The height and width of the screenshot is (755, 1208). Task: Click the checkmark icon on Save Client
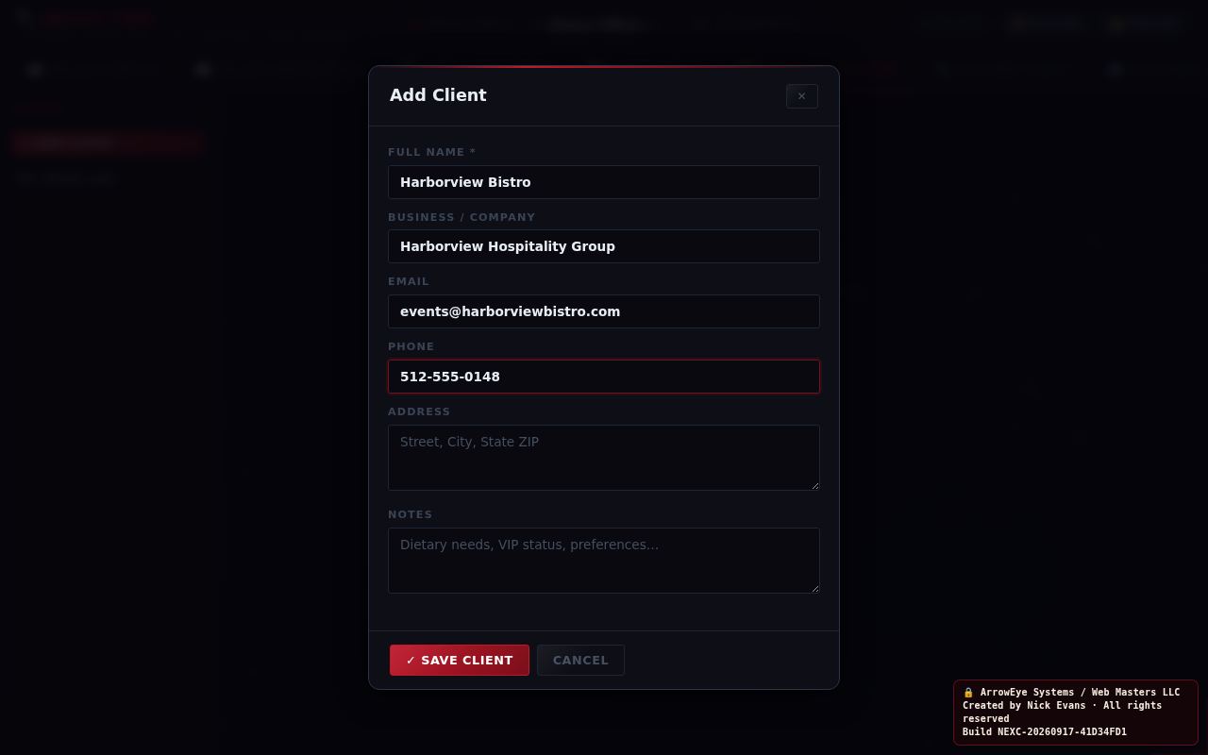(x=411, y=661)
